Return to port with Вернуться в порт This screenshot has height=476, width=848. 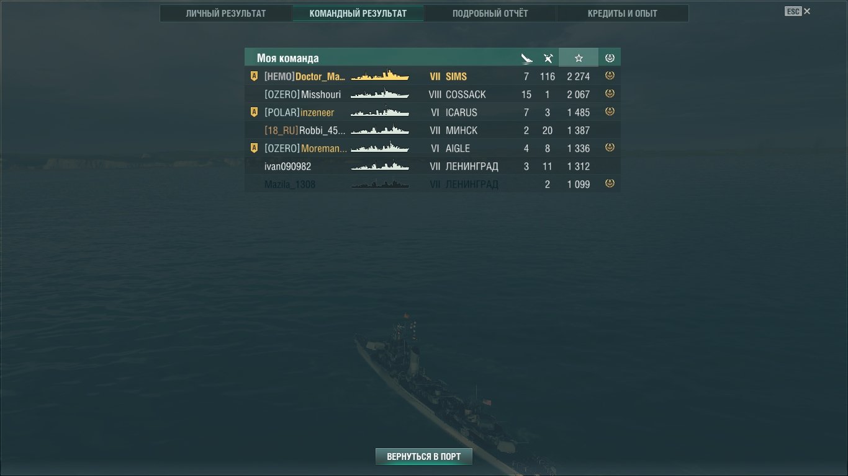[424, 457]
